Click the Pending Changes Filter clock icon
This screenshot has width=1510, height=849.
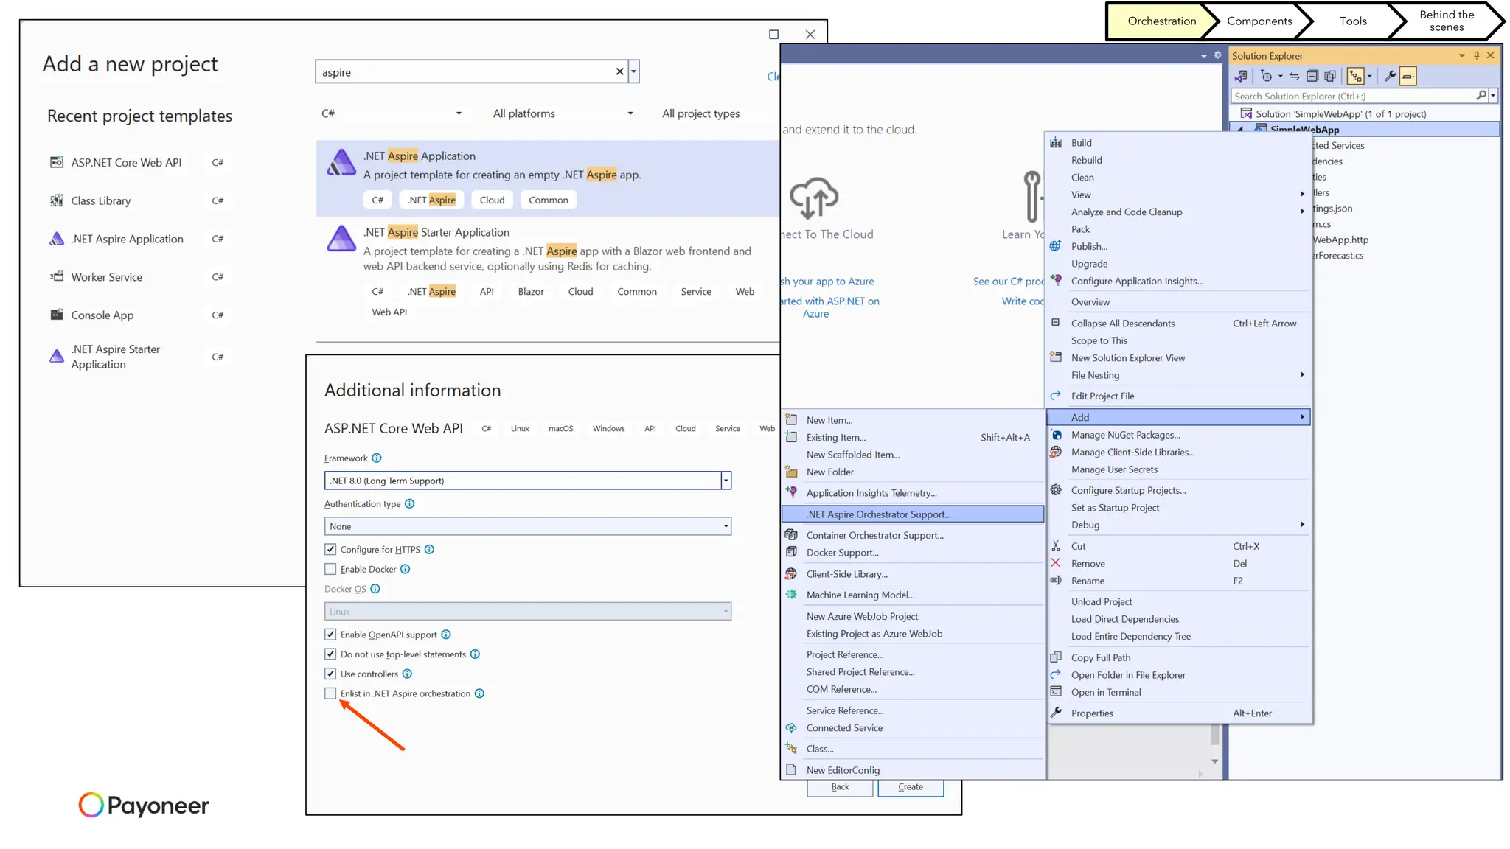[x=1267, y=76]
